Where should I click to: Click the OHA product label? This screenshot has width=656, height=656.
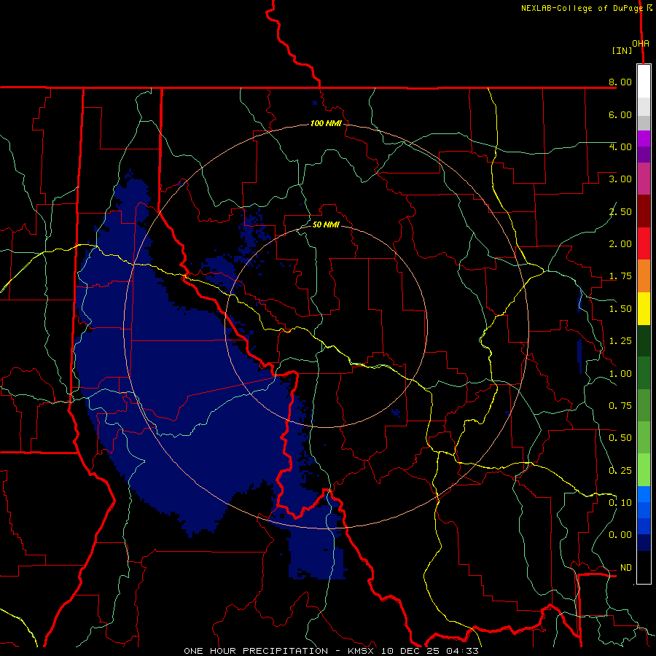pyautogui.click(x=641, y=44)
